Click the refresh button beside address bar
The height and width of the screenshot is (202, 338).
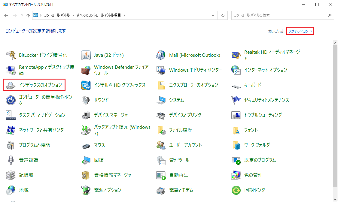point(223,15)
